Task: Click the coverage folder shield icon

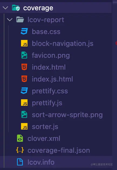Action: click(16, 8)
